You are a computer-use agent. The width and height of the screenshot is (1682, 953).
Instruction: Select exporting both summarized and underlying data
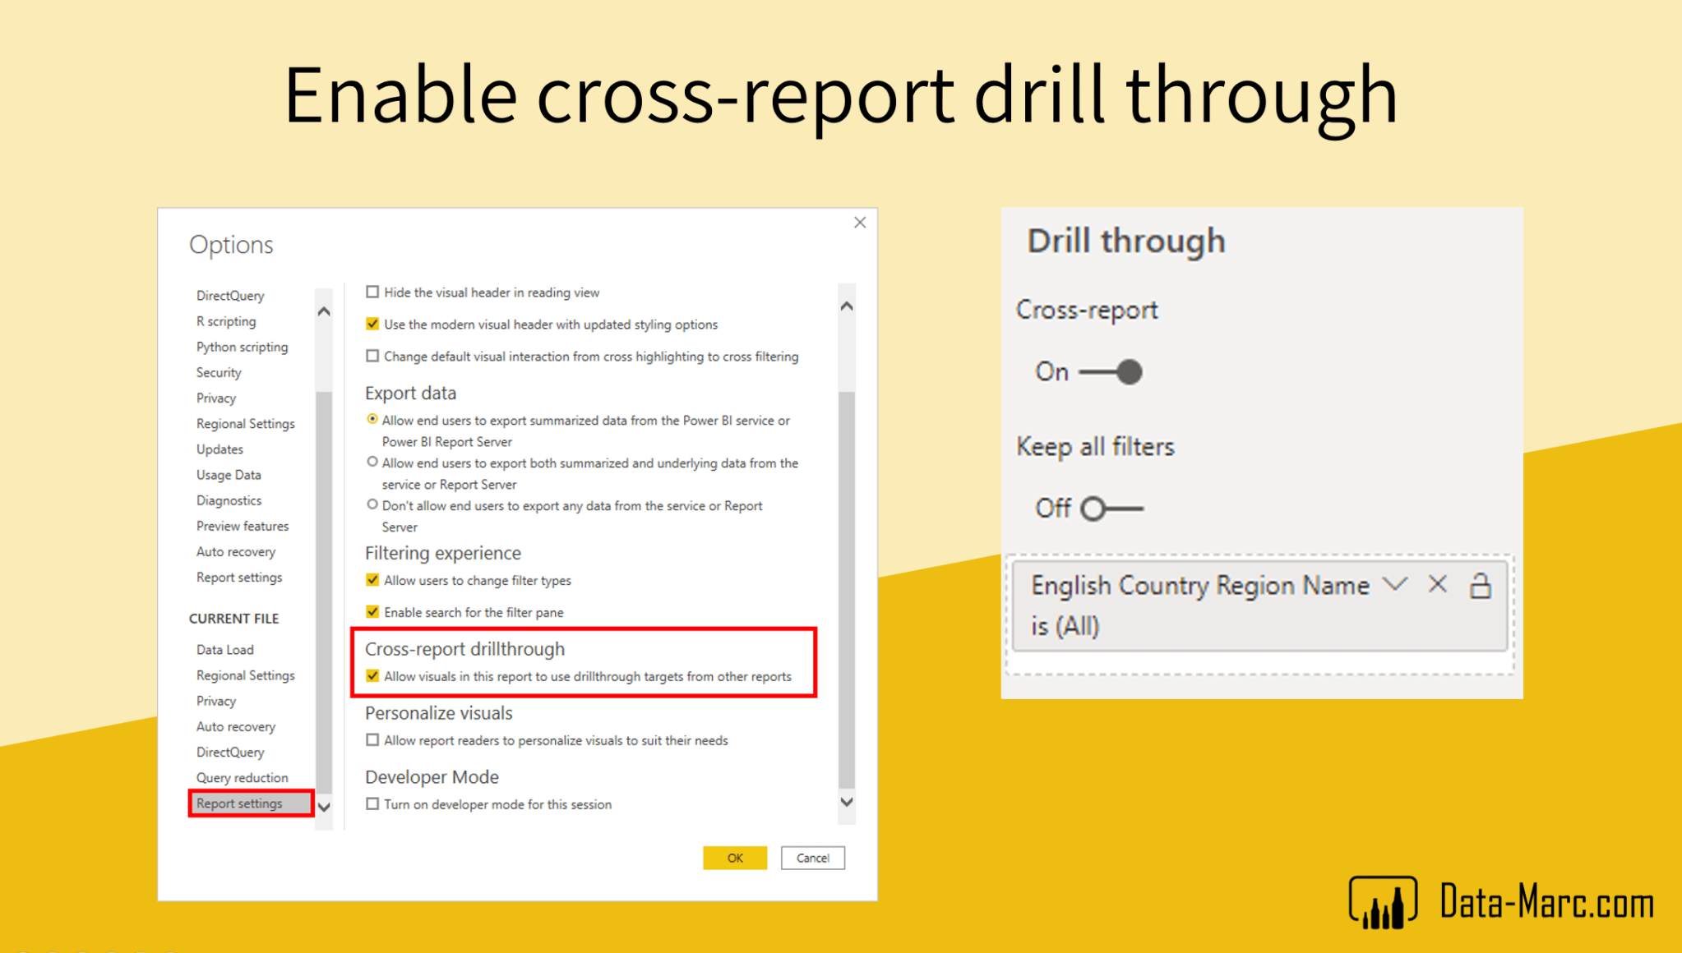tap(372, 462)
